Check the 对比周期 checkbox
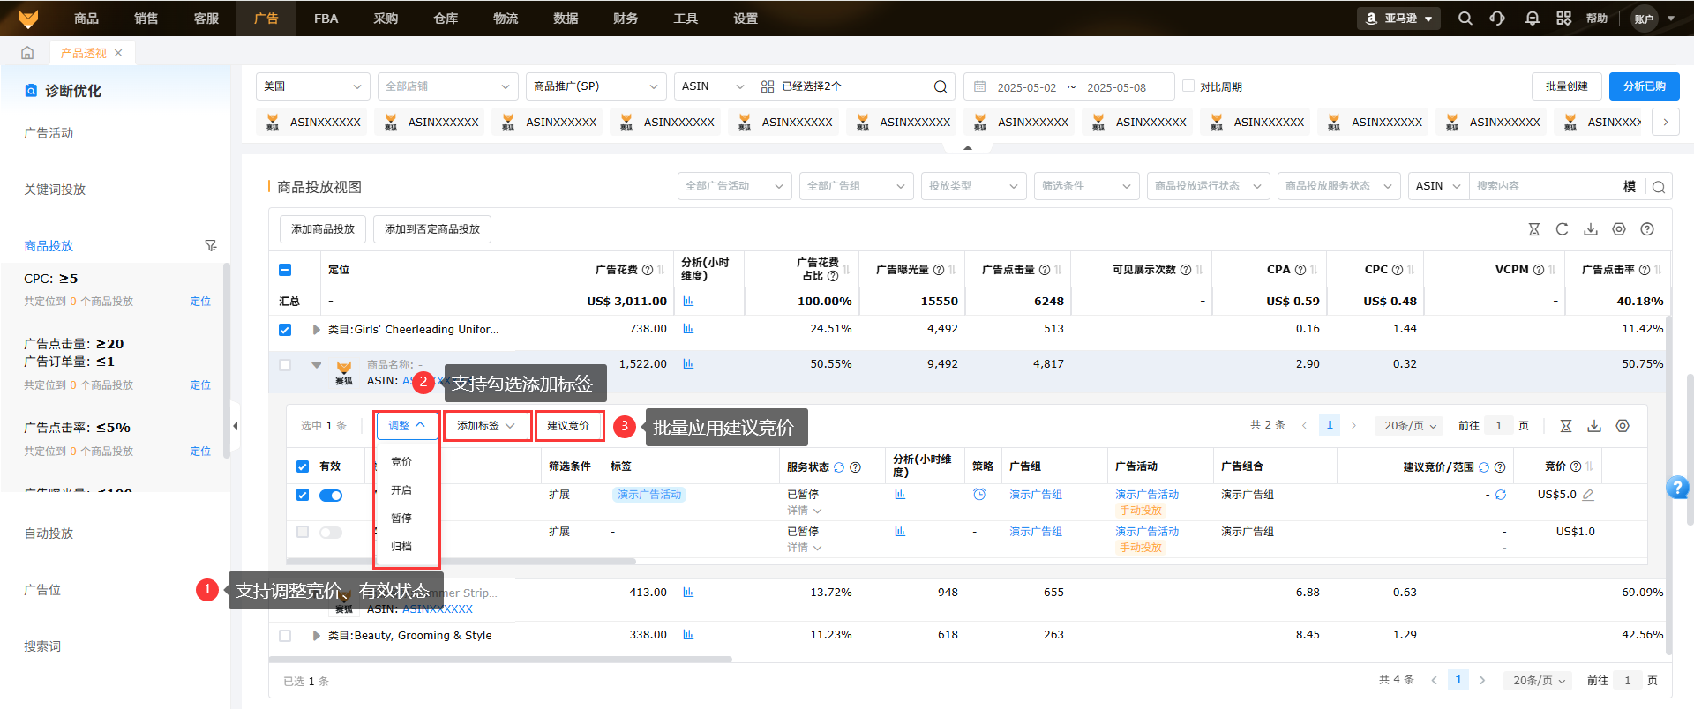Image resolution: width=1694 pixels, height=709 pixels. 1188,86
